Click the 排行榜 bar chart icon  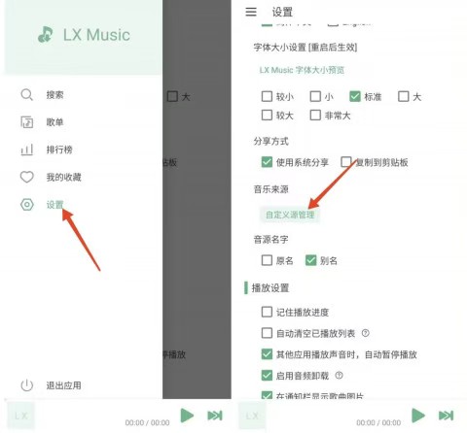pos(27,150)
